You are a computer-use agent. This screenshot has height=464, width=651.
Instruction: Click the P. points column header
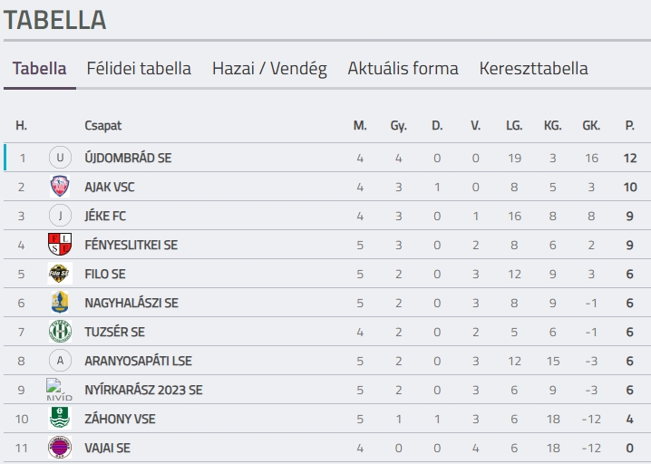(629, 126)
